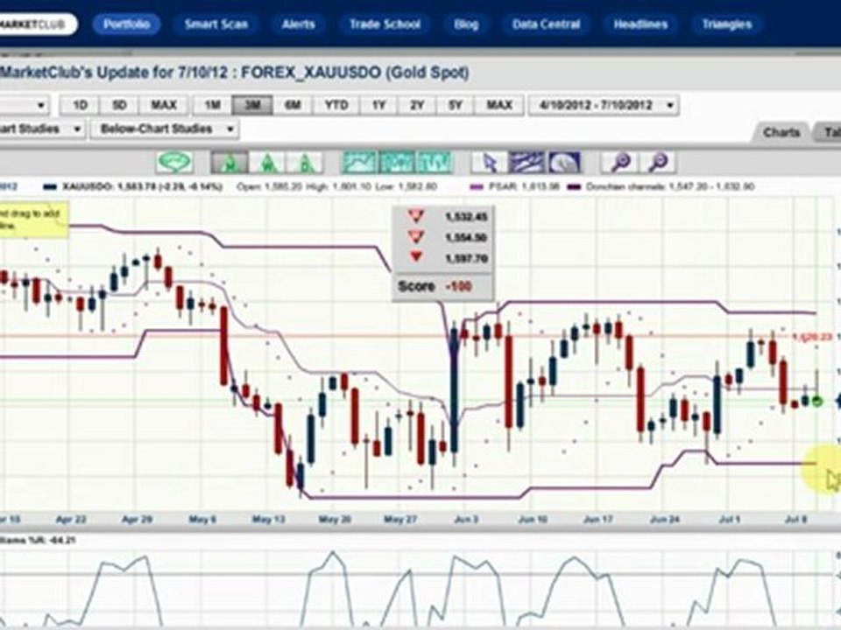Open the Headlines menu

(640, 24)
